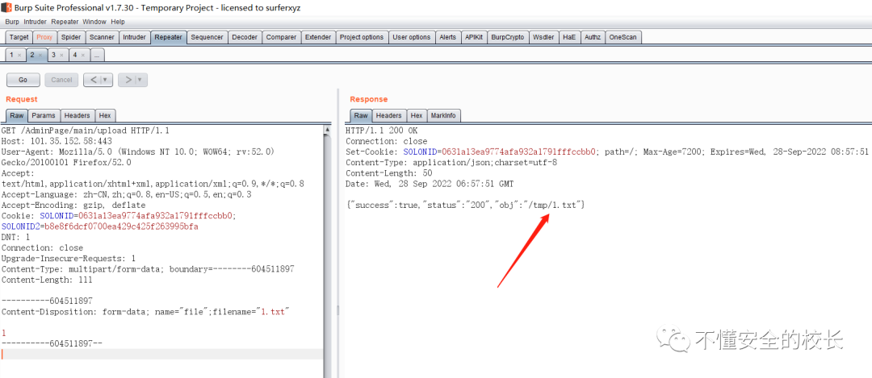The width and height of the screenshot is (872, 378).
Task: Close Repeater tab 1
Action: (19, 56)
